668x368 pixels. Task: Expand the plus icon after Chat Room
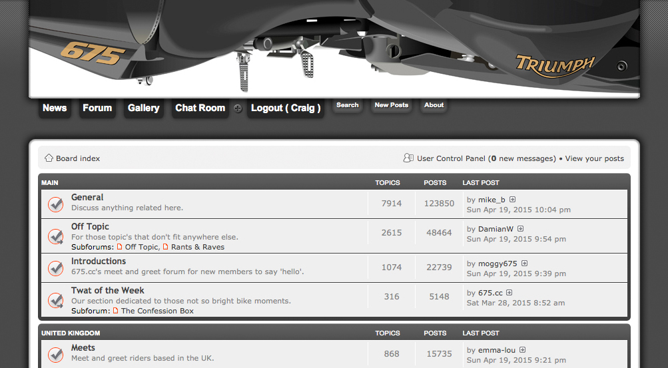click(238, 108)
